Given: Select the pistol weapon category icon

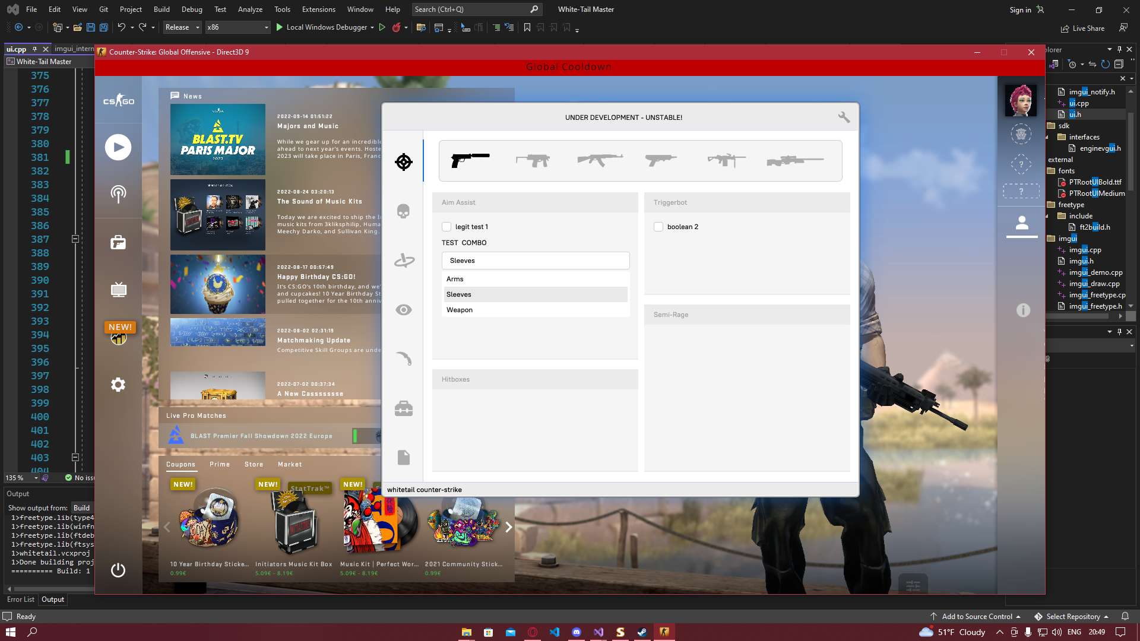Looking at the screenshot, I should click(470, 160).
